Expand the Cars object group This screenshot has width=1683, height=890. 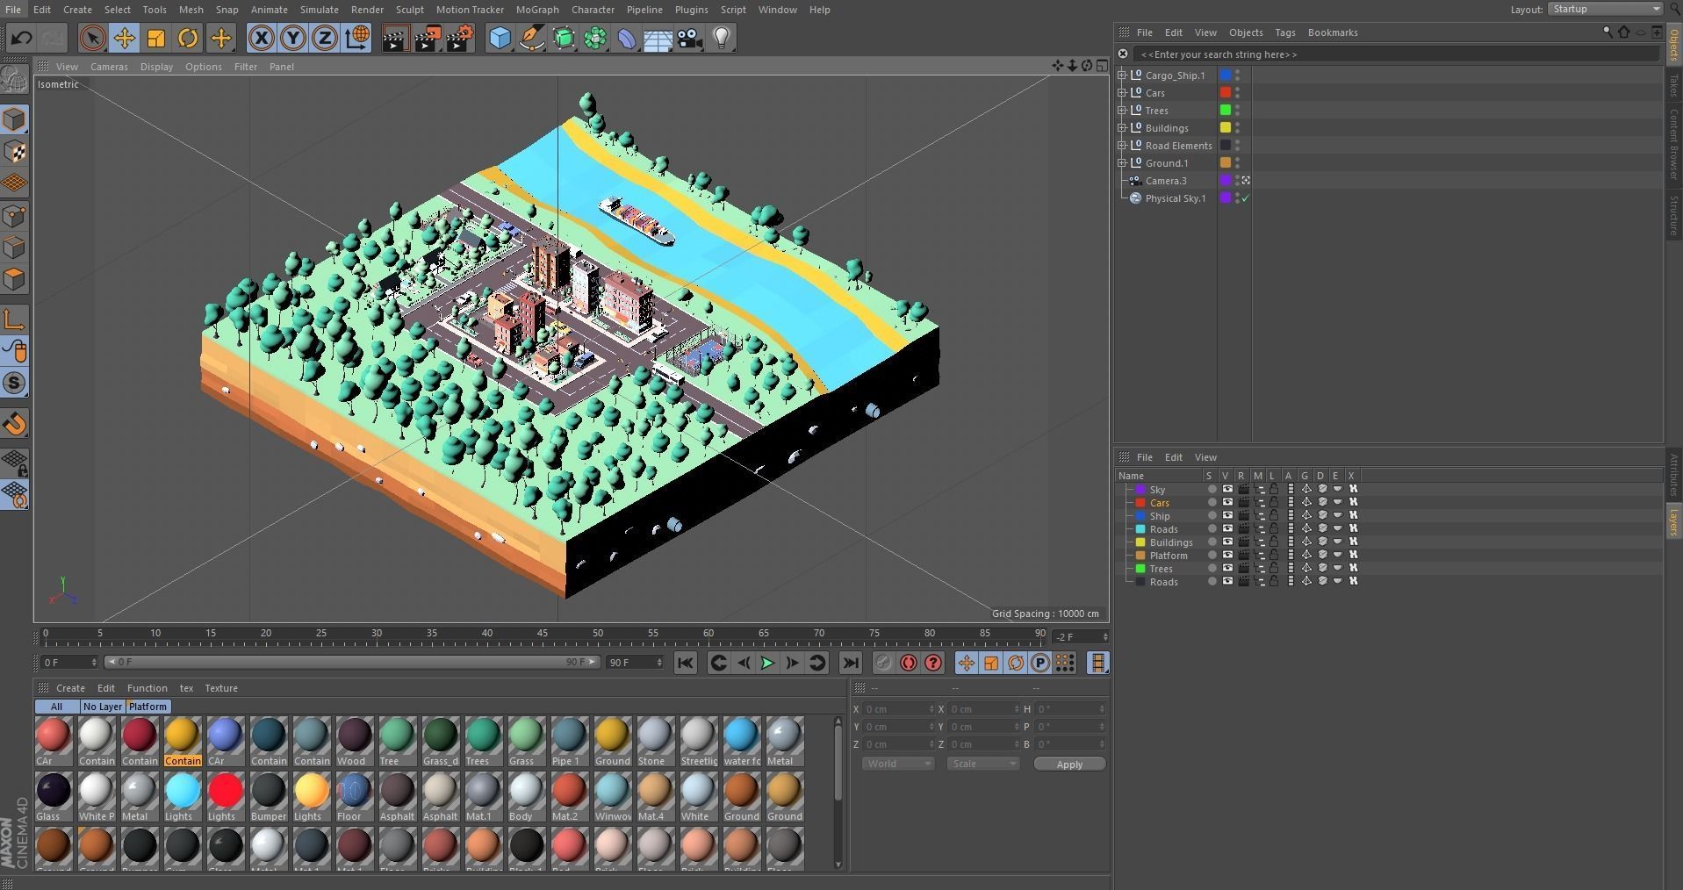coord(1122,93)
